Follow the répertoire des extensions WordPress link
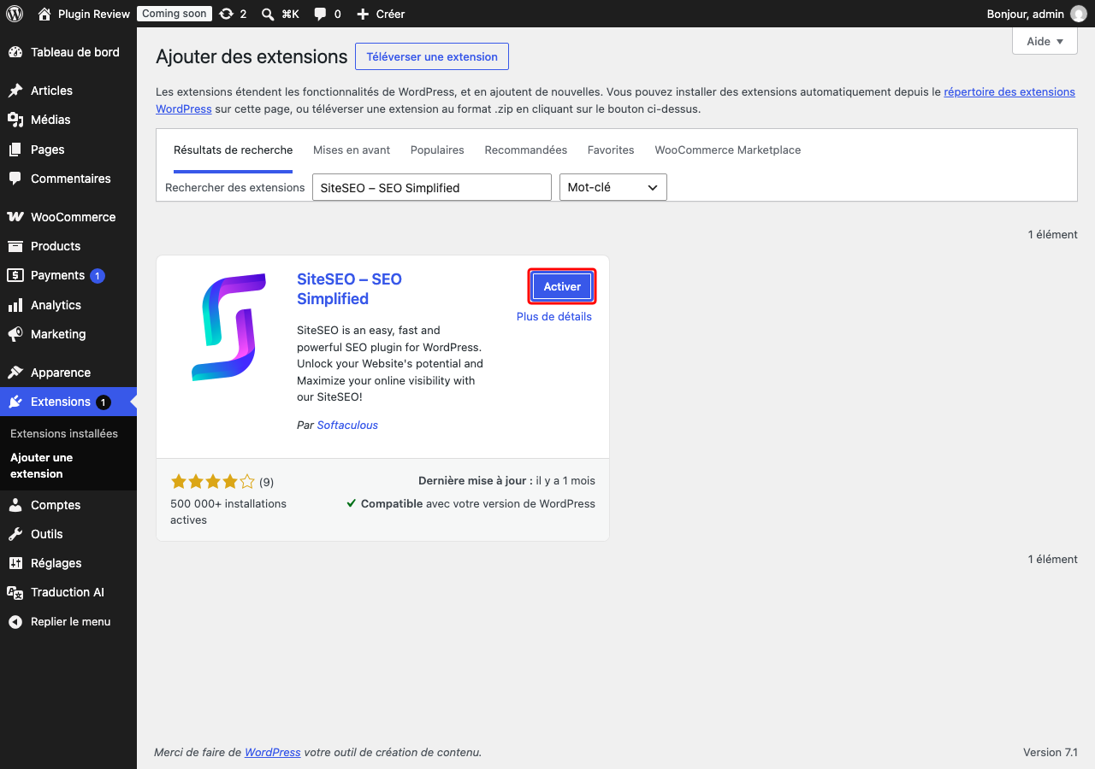The width and height of the screenshot is (1095, 769). tap(1009, 91)
